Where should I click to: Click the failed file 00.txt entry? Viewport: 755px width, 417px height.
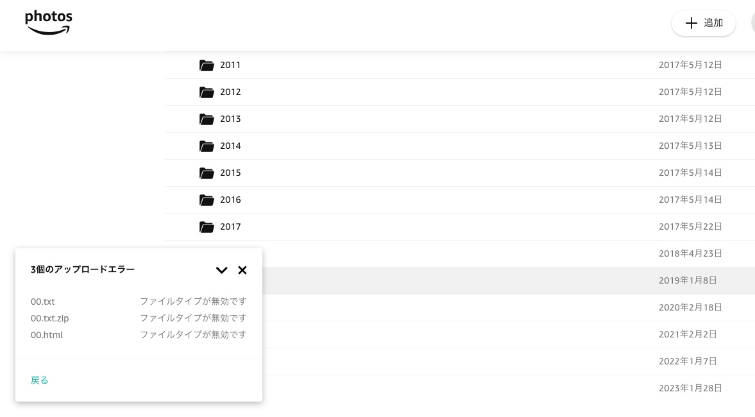(x=43, y=302)
